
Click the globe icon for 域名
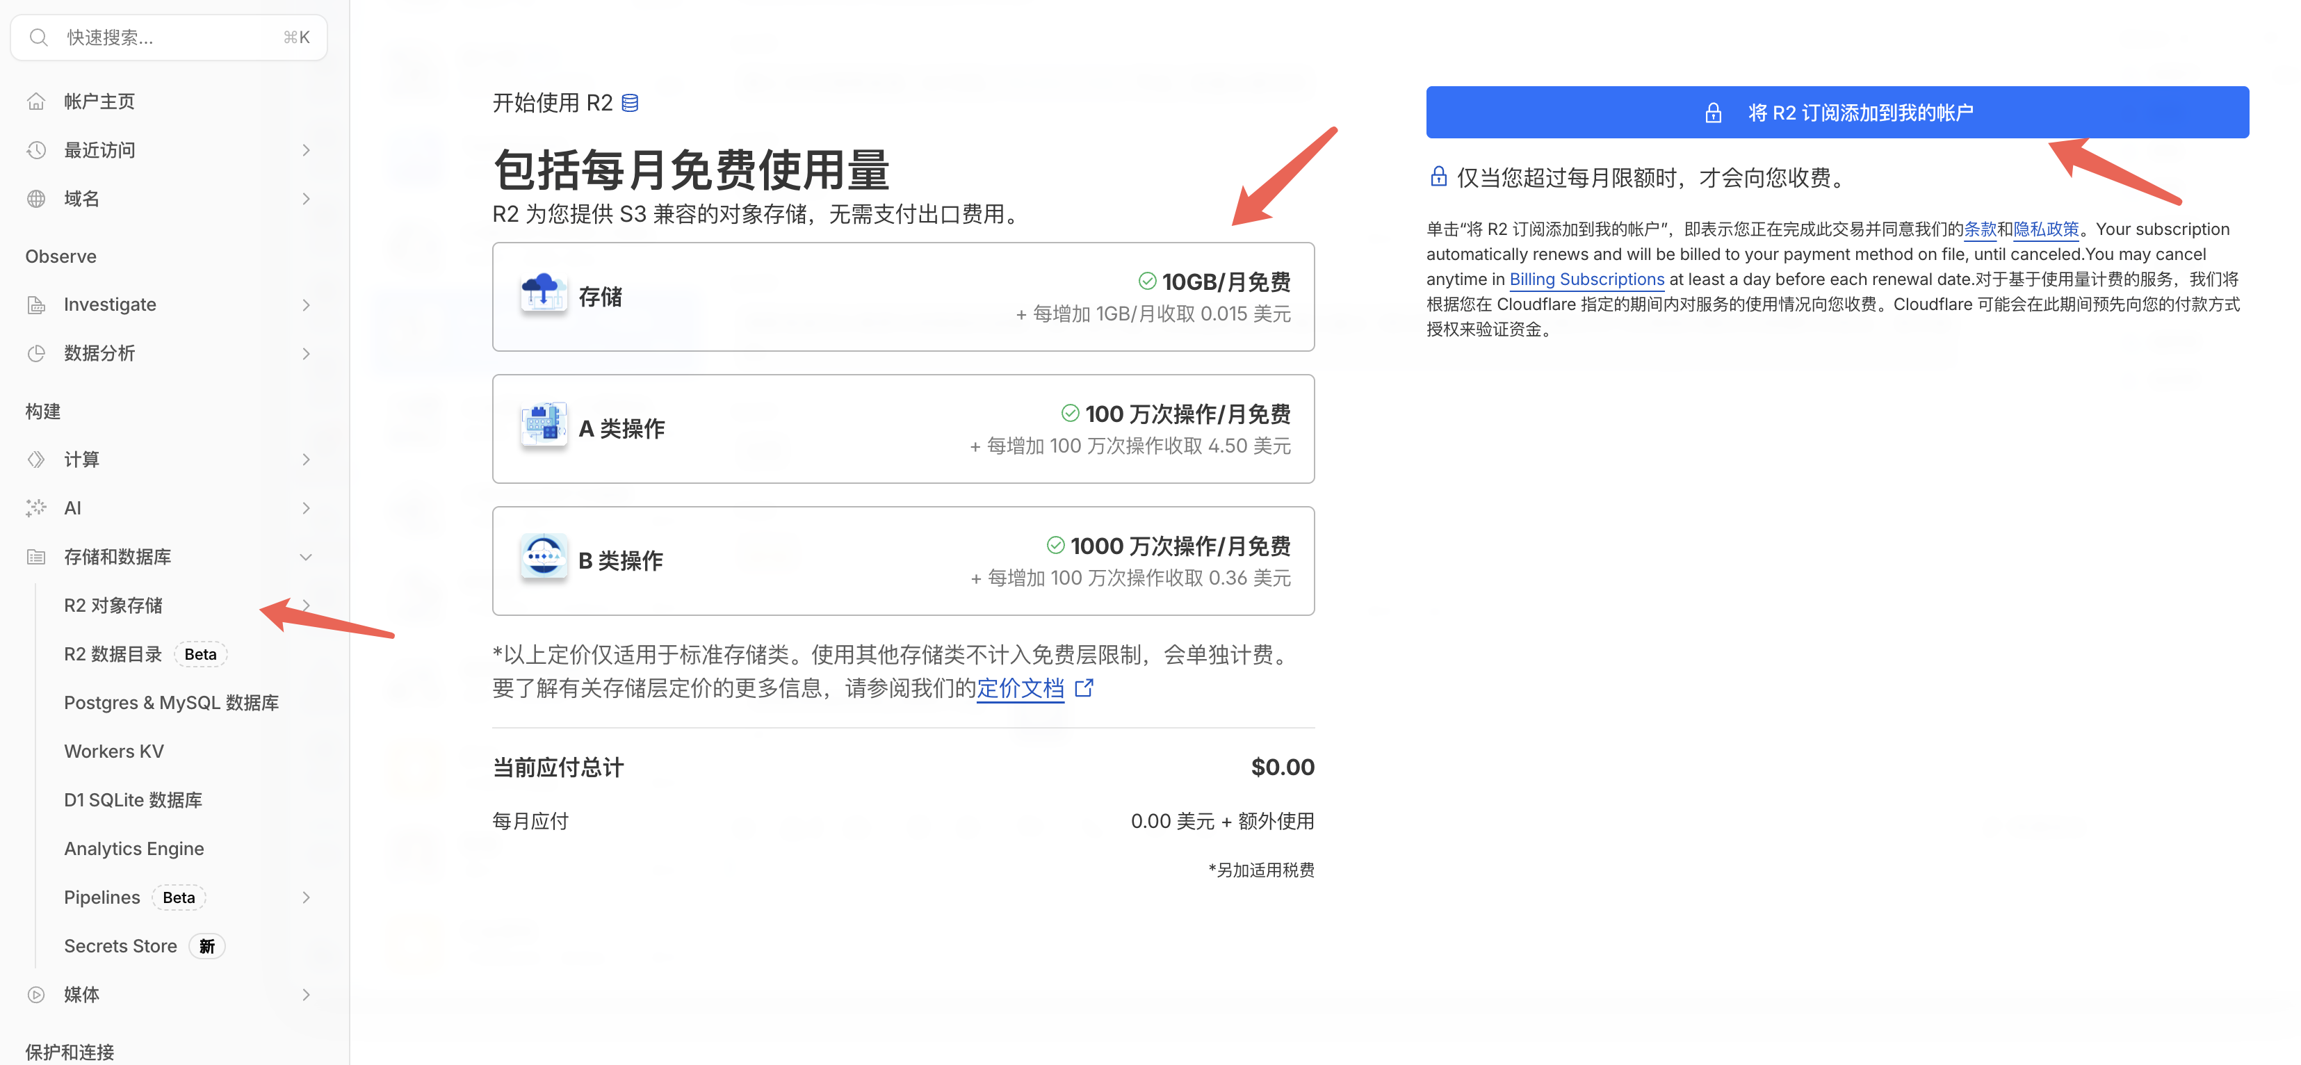coord(35,198)
